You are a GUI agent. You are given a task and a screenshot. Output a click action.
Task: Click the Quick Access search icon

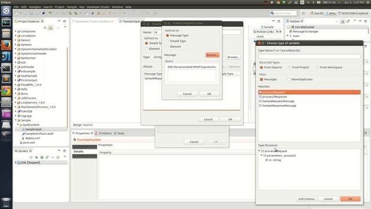tap(272, 13)
